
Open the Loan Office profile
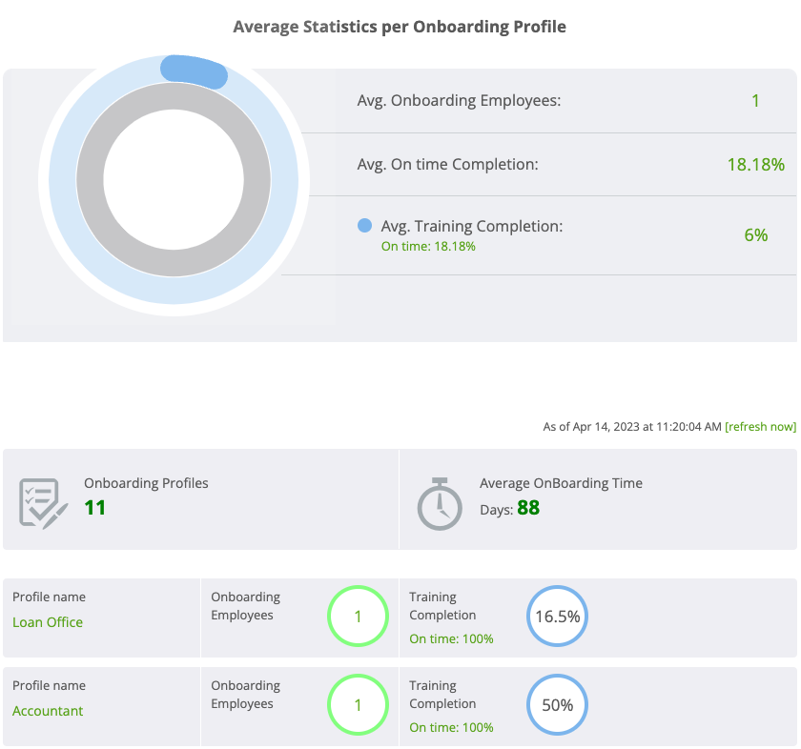(48, 622)
